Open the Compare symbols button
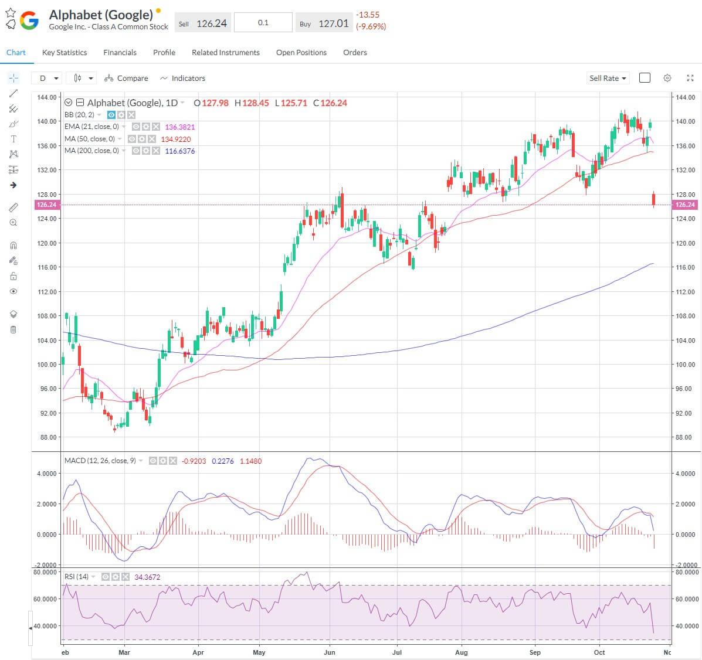702x660 pixels. point(126,79)
